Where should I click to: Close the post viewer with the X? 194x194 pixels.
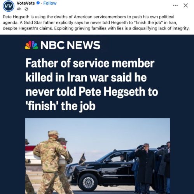coord(186,5)
